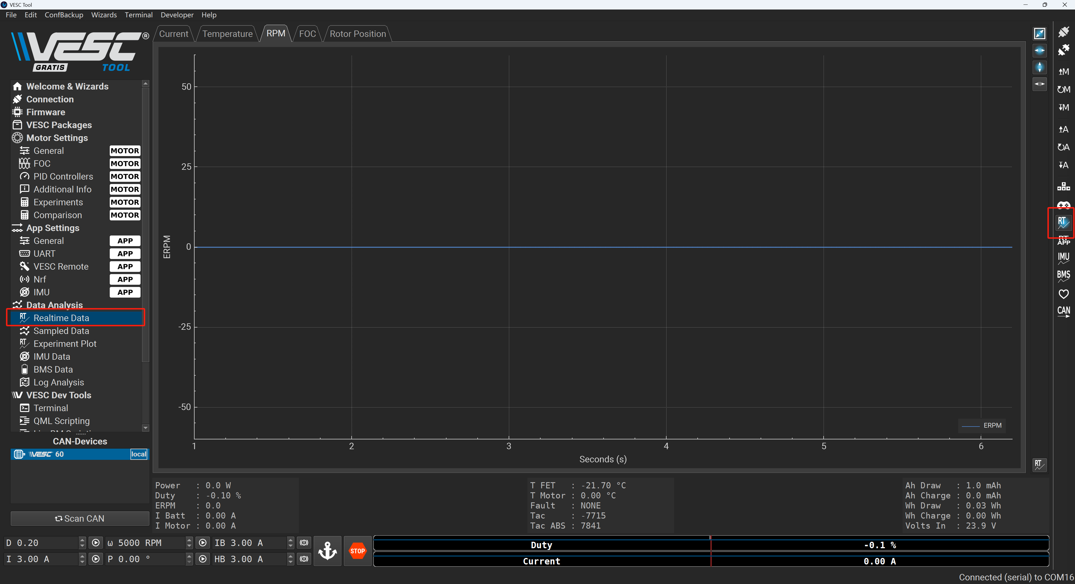Toggle horizontal zoom button beside plot
The width and height of the screenshot is (1075, 584).
pos(1039,50)
